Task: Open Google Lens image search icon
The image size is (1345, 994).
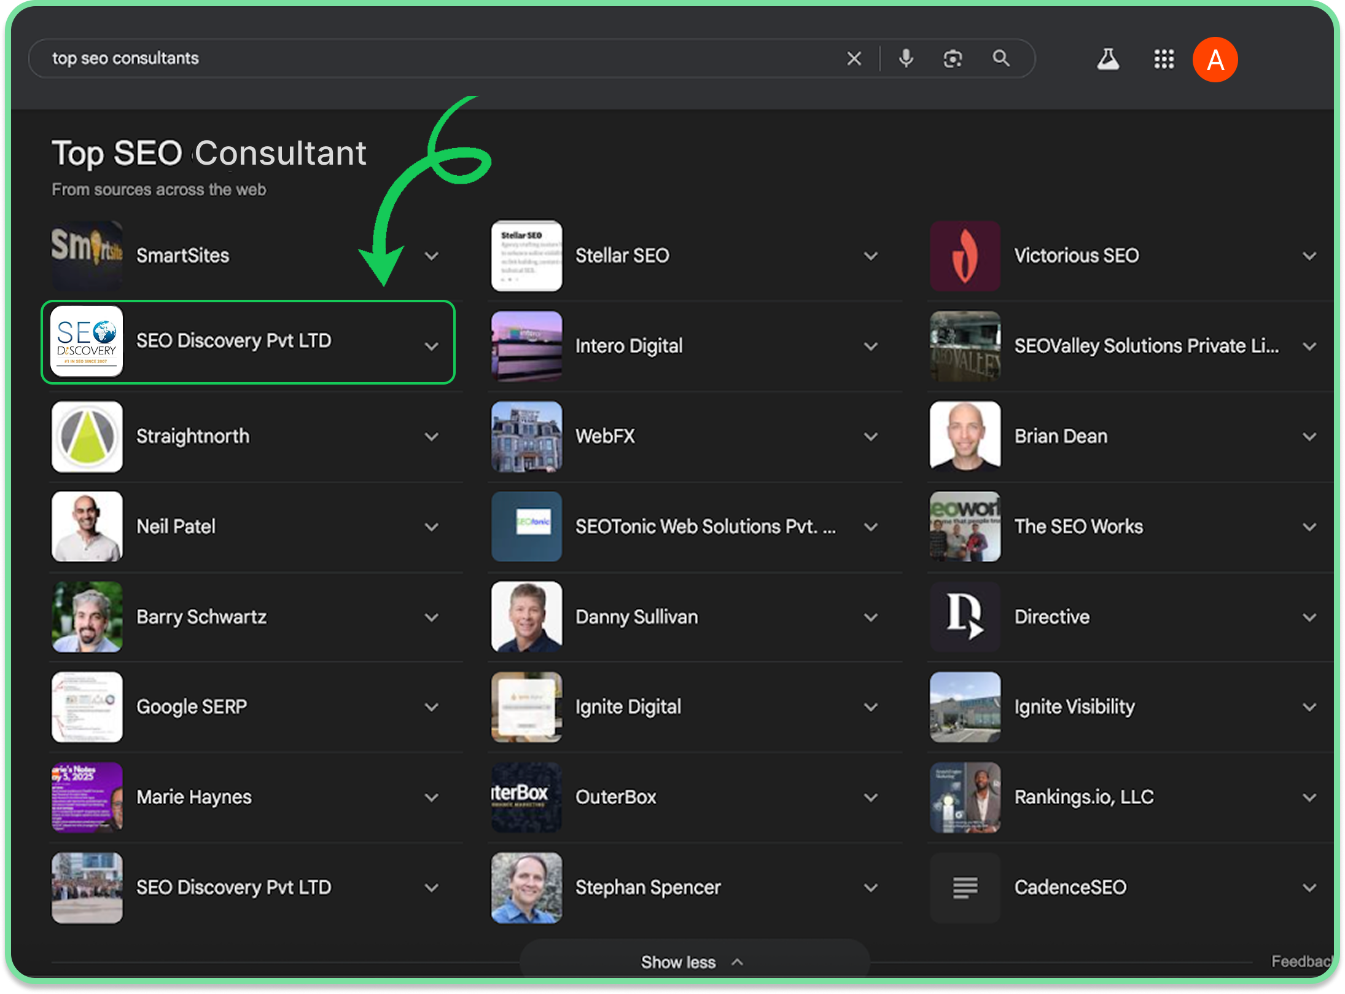Action: (x=953, y=58)
